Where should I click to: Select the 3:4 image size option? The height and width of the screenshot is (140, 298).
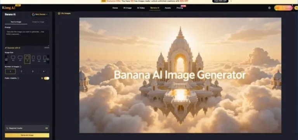(39, 58)
